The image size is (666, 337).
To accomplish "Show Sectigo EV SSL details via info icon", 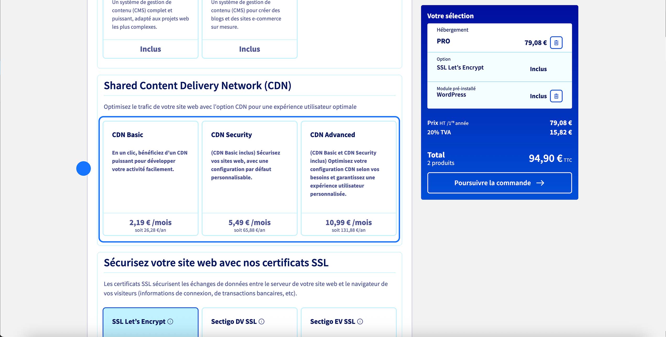I will 360,322.
